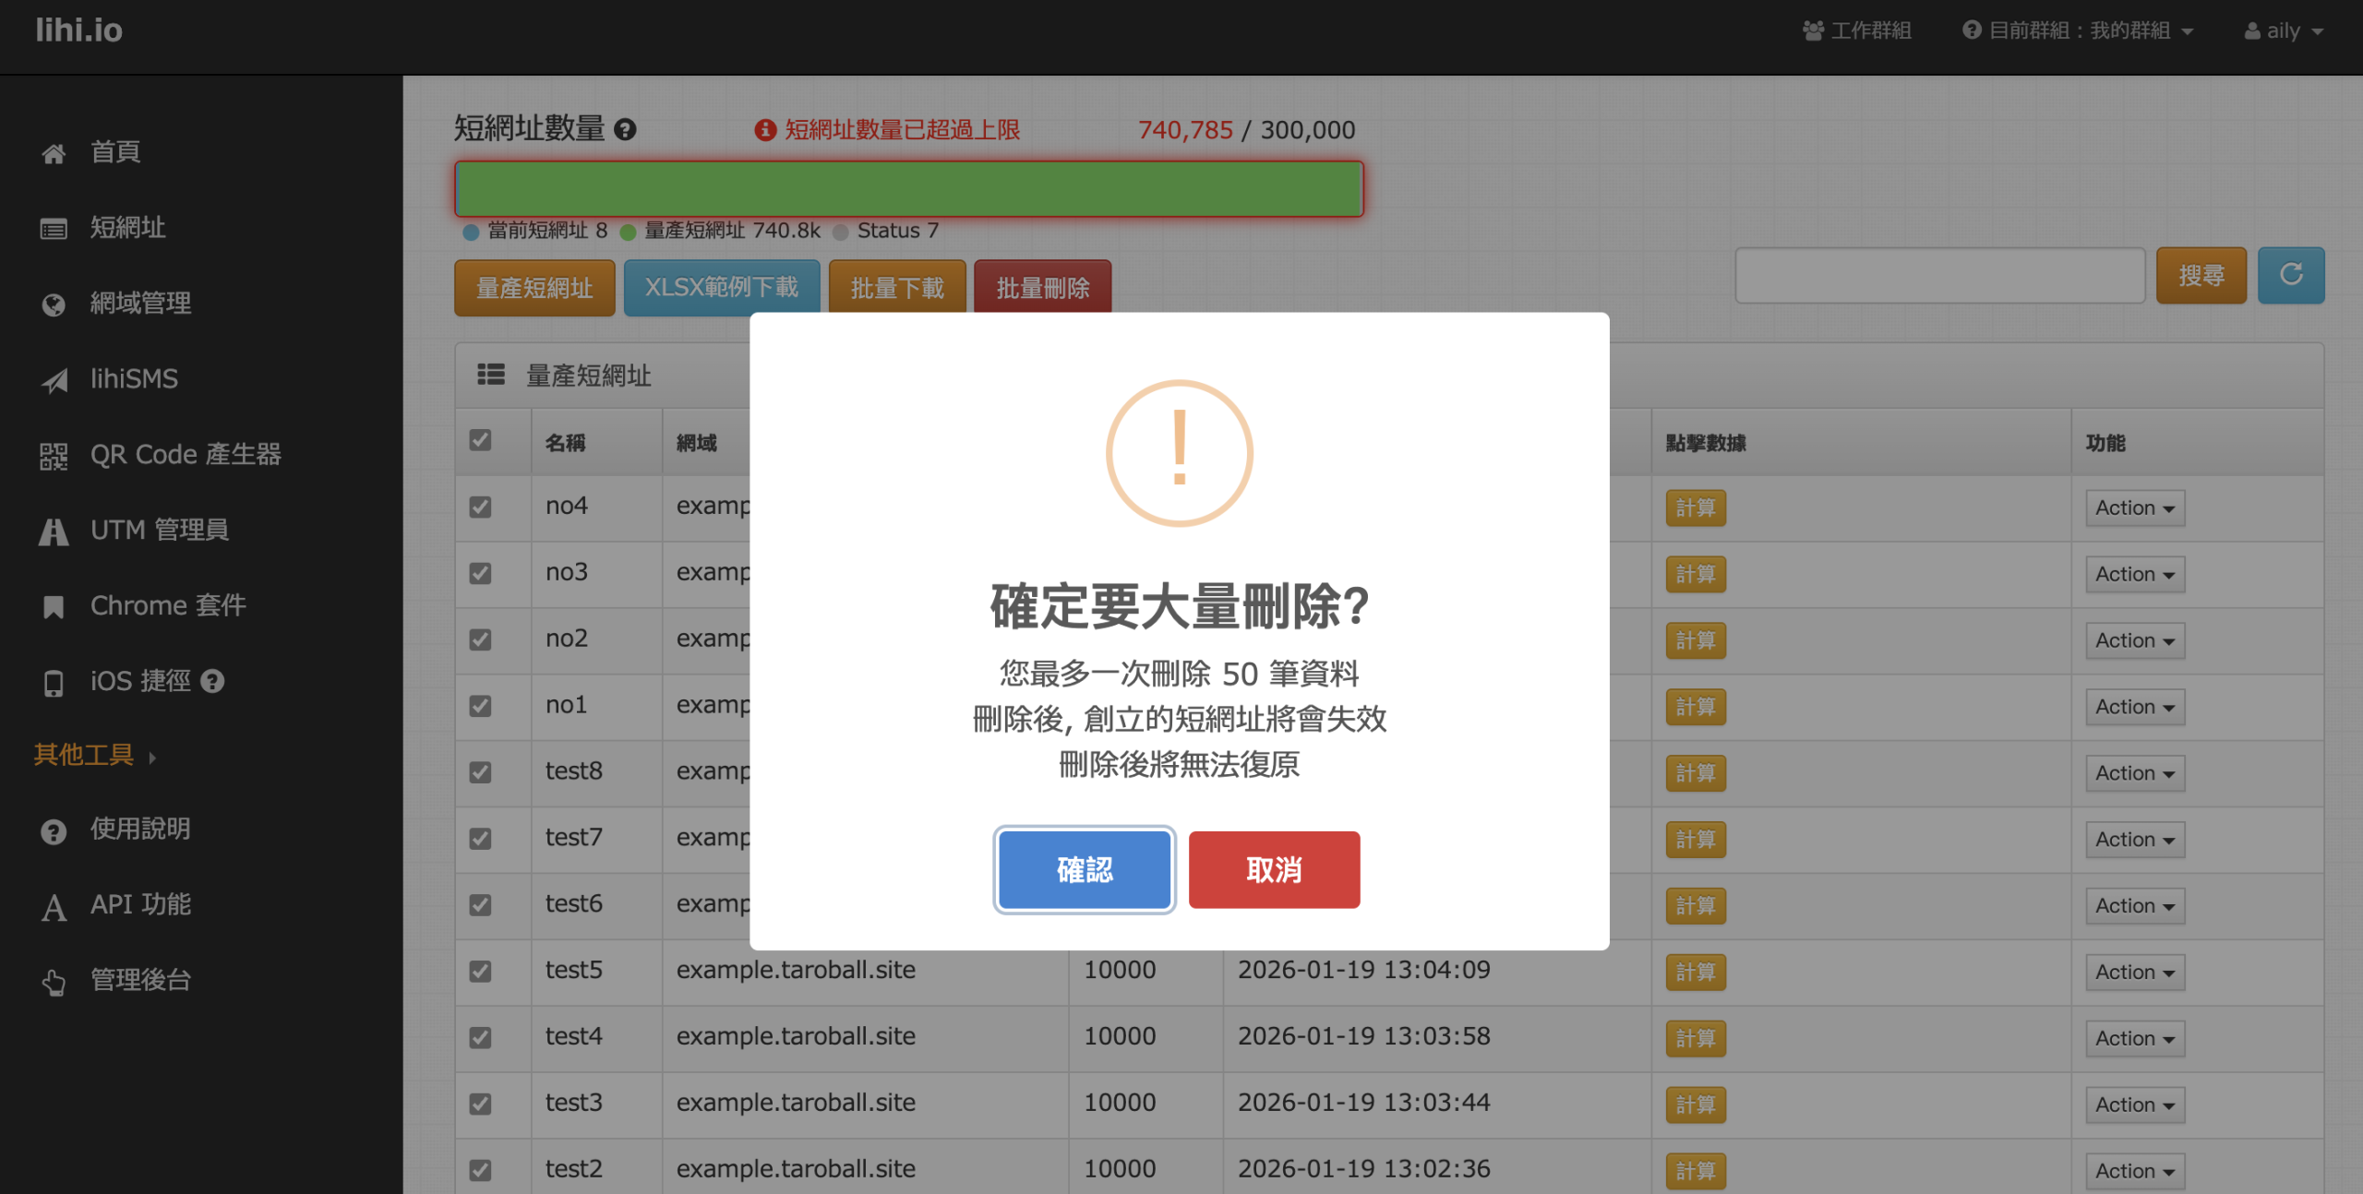Click the refresh icon button beside 搜尋
The height and width of the screenshot is (1194, 2363).
point(2290,275)
